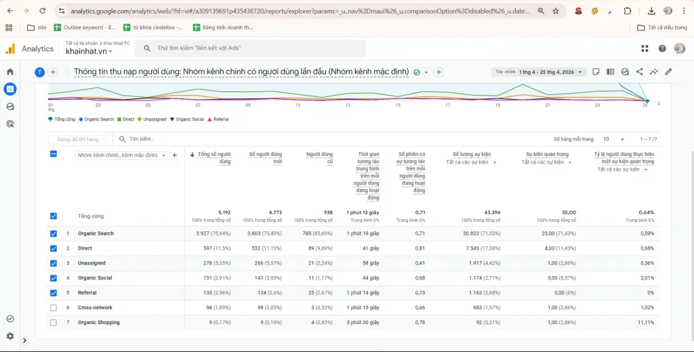Add a secondary dimension with the plus
The height and width of the screenshot is (352, 694).
pos(174,155)
